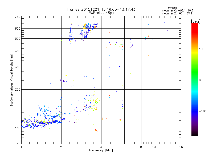This screenshot has height=160, width=213.
Task: Click the x-axis tick label '4'
Action: pyautogui.click(x=101, y=147)
